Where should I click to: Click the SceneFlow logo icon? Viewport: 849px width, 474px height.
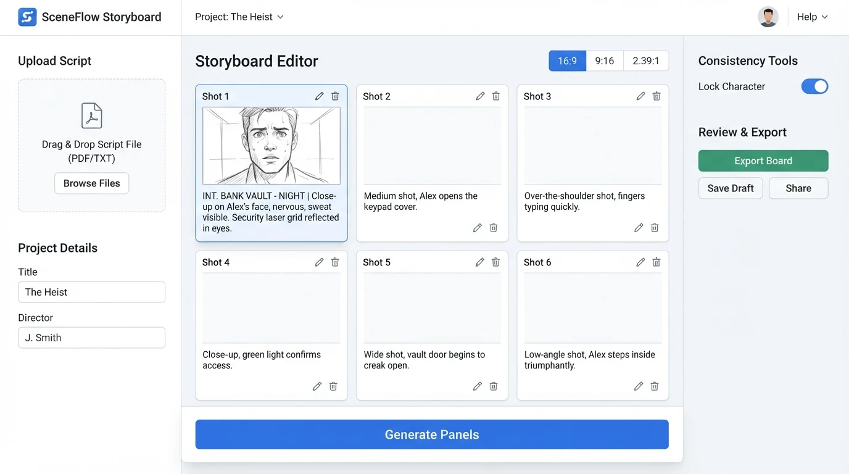27,17
